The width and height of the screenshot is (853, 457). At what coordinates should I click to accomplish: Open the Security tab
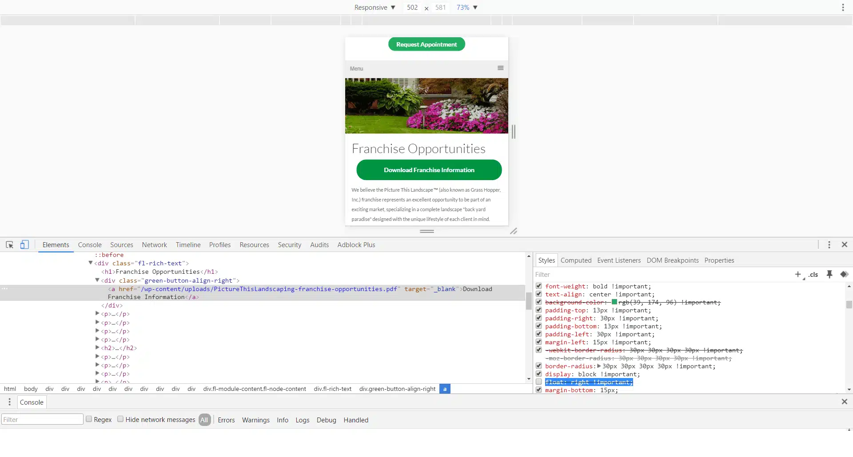[290, 245]
